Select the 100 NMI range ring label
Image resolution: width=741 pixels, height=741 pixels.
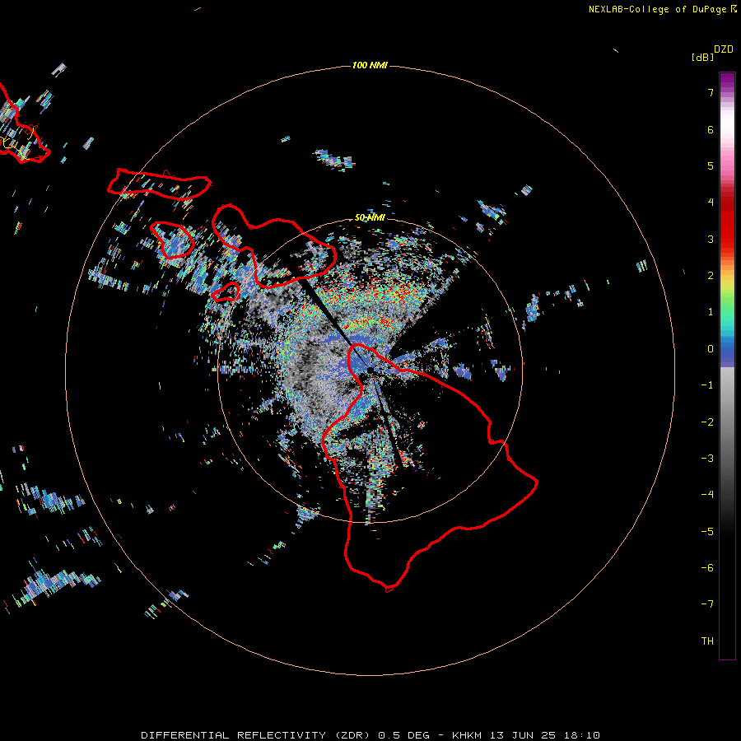370,65
